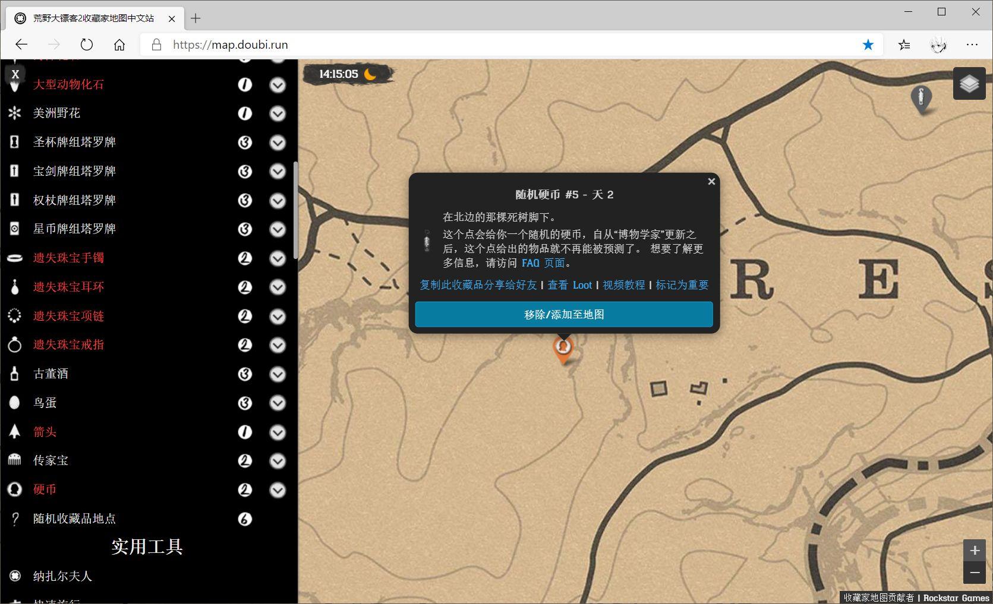Click the 鸟蛋 egg icon

15,403
